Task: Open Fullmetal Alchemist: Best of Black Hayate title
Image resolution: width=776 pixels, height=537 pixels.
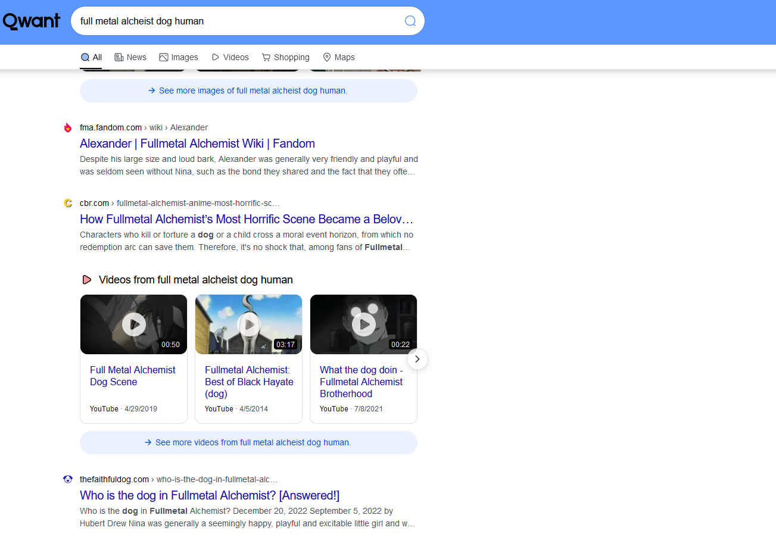Action: point(249,382)
